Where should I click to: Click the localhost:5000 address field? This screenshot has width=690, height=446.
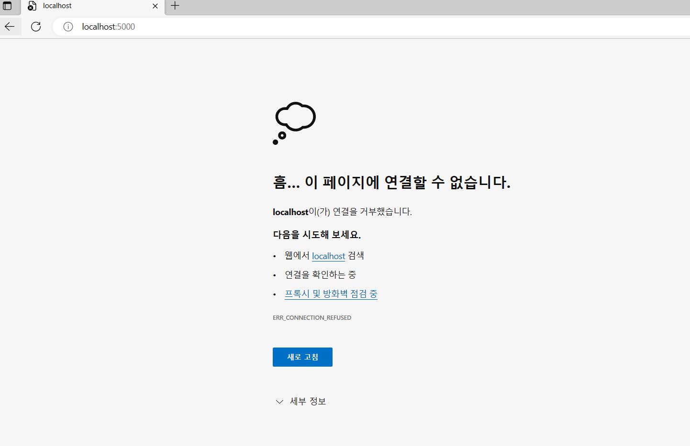point(371,27)
